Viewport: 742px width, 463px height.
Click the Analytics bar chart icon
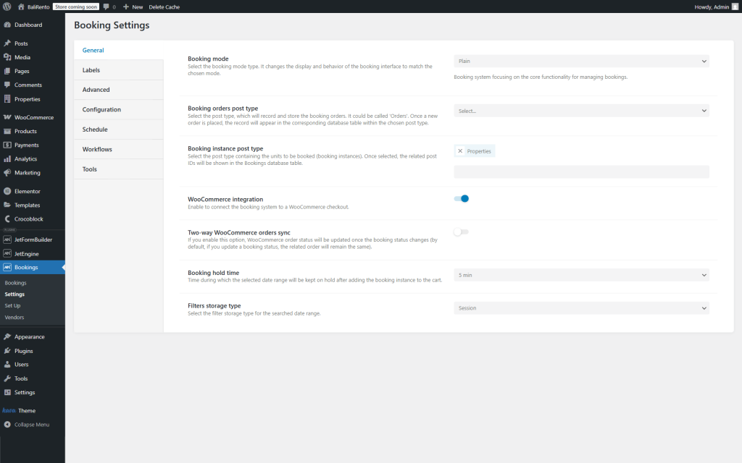[7, 158]
